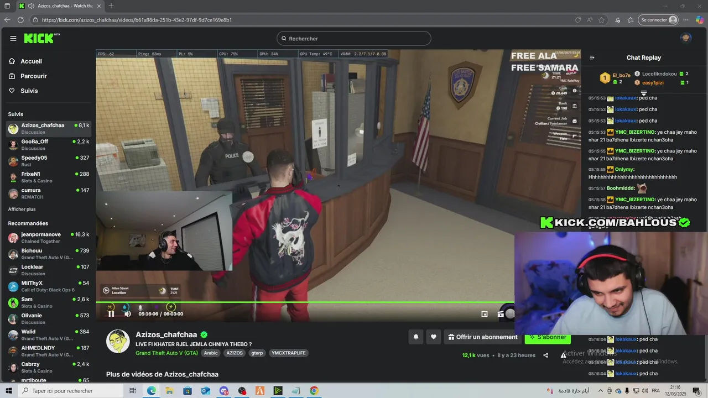The height and width of the screenshot is (398, 708).
Task: Collapse the Chat Replay panel
Action: pyautogui.click(x=592, y=57)
